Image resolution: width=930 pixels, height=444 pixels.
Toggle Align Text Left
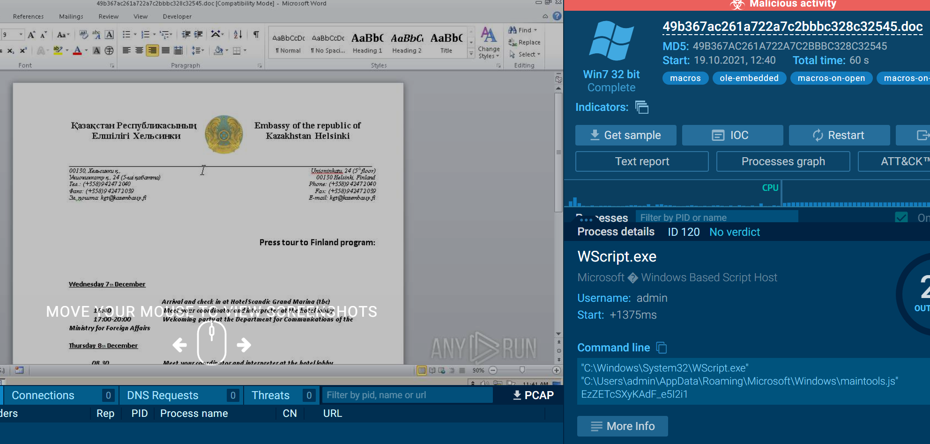(x=126, y=51)
